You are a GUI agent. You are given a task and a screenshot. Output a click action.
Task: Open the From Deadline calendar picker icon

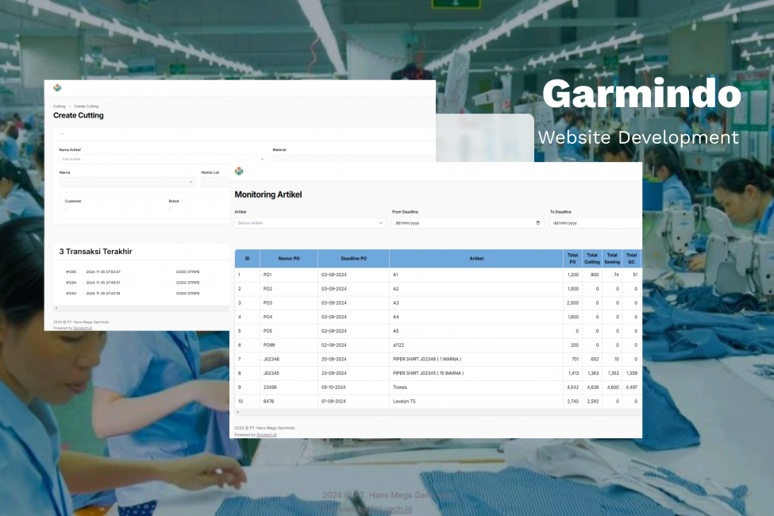point(538,223)
